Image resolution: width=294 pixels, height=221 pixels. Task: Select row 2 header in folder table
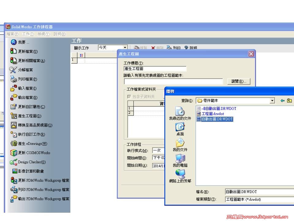point(130,113)
